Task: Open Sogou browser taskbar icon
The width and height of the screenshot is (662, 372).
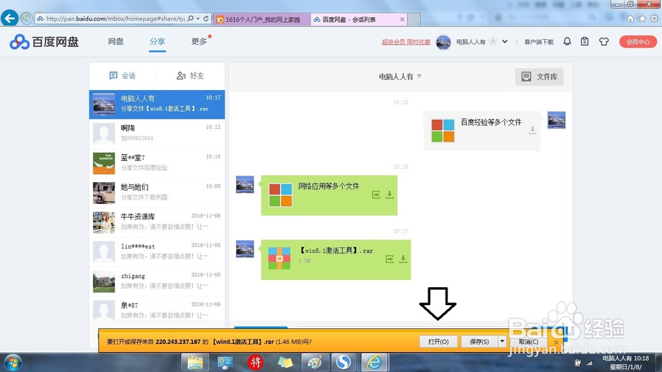Action: point(344,362)
